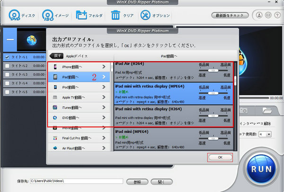Click the Appleデバイス breadcrumb label
The width and height of the screenshot is (284, 192).
click(x=77, y=56)
